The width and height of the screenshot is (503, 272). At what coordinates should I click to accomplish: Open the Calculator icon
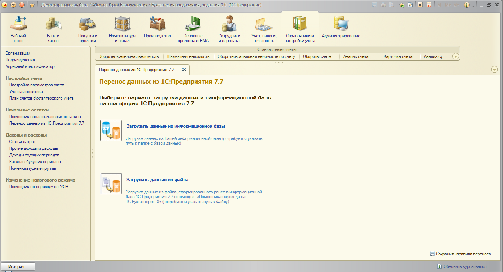(420, 5)
